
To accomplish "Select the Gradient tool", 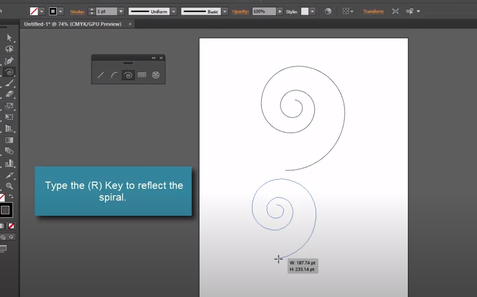I will point(9,140).
